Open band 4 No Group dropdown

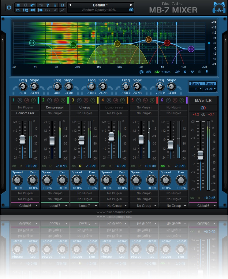coord(114,206)
